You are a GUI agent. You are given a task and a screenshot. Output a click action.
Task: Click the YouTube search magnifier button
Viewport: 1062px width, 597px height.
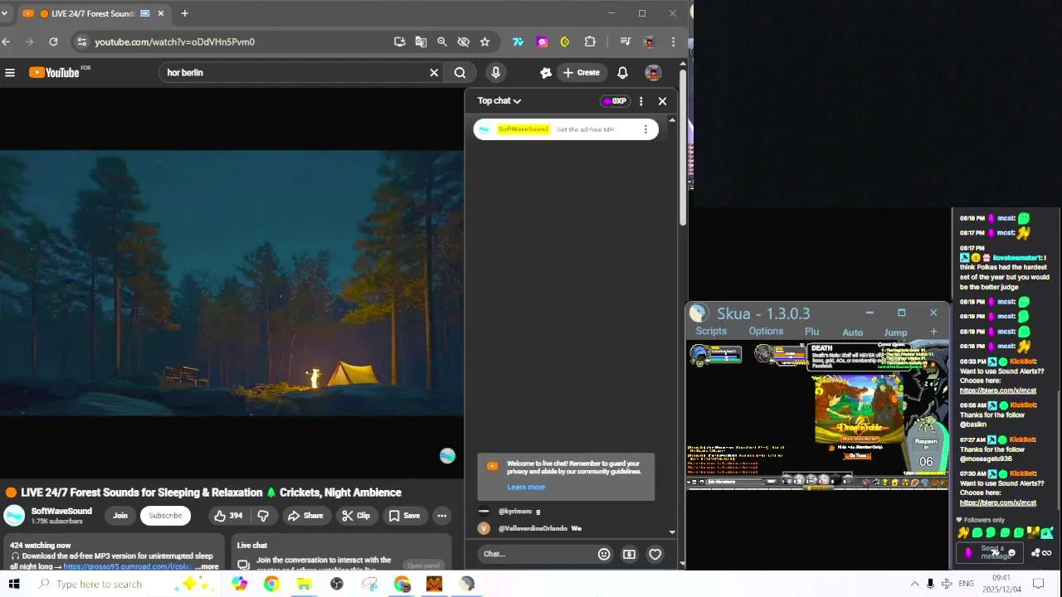(x=460, y=73)
